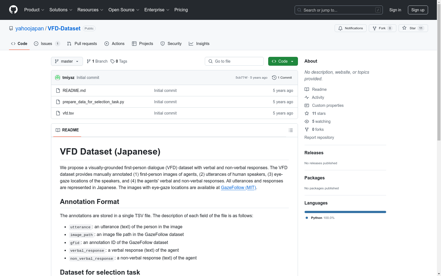The image size is (441, 276).
Task: Open the tmiyaz author link
Action: (68, 78)
